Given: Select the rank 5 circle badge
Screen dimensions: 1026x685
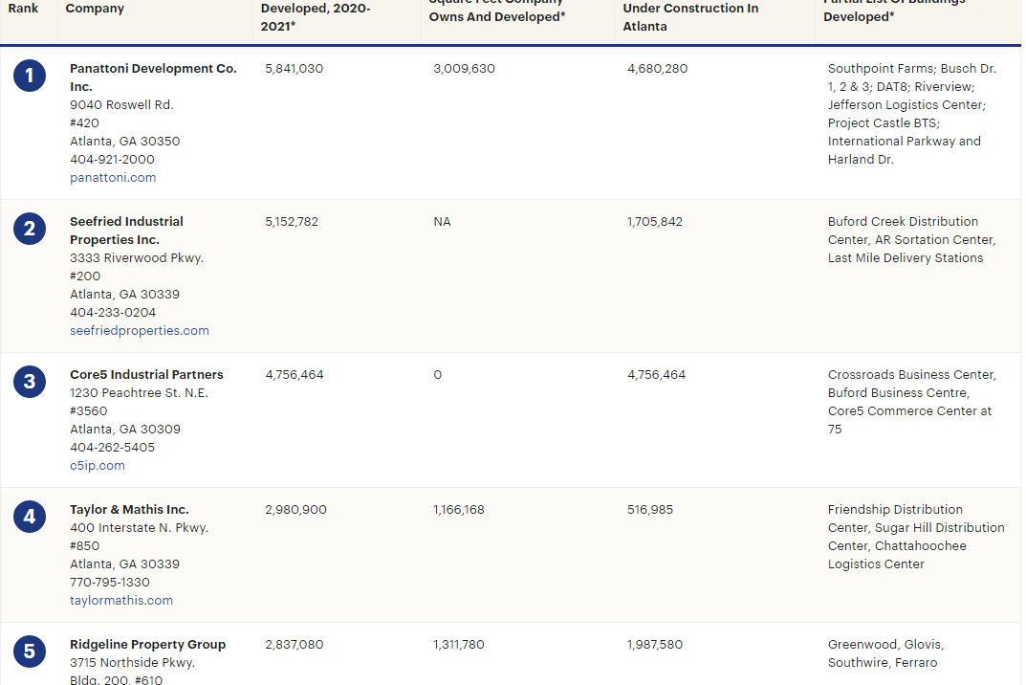Looking at the screenshot, I should click(30, 652).
